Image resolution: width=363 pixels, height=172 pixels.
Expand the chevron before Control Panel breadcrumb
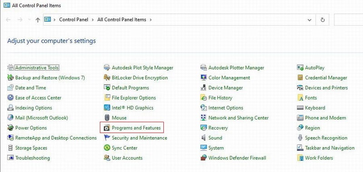(x=54, y=20)
